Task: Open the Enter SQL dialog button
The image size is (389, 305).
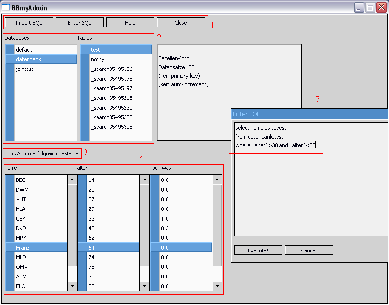Action: tap(79, 23)
